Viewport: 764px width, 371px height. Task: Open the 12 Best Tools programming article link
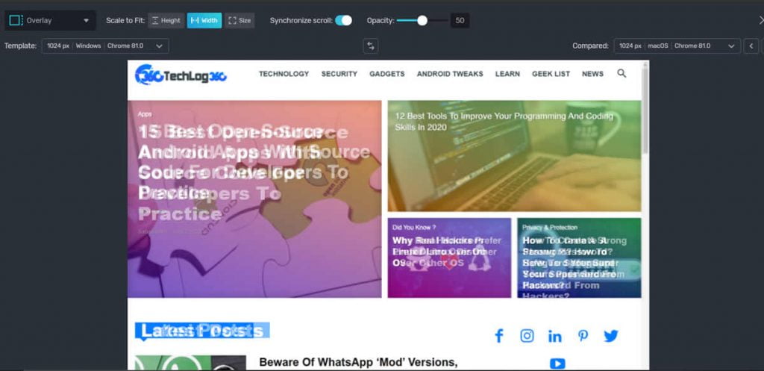click(504, 122)
